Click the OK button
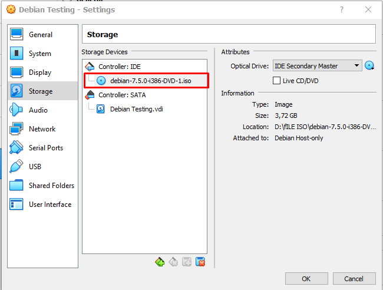 tap(306, 279)
